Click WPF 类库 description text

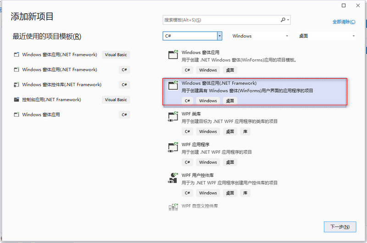229,121
